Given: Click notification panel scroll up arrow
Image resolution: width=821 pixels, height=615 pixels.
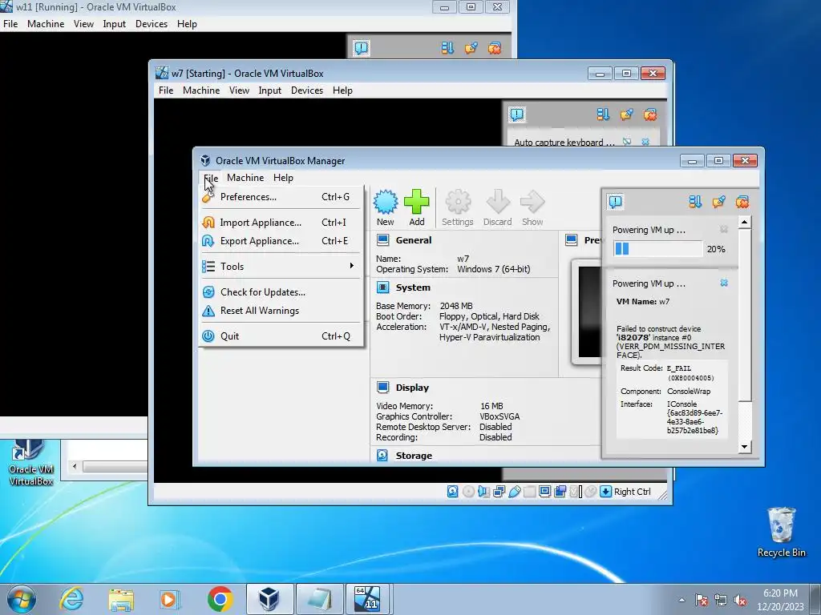Looking at the screenshot, I should [x=744, y=223].
